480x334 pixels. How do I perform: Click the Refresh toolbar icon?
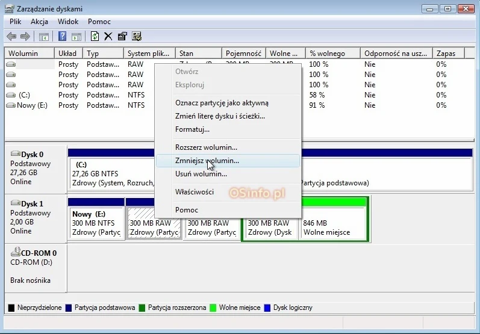[95, 36]
